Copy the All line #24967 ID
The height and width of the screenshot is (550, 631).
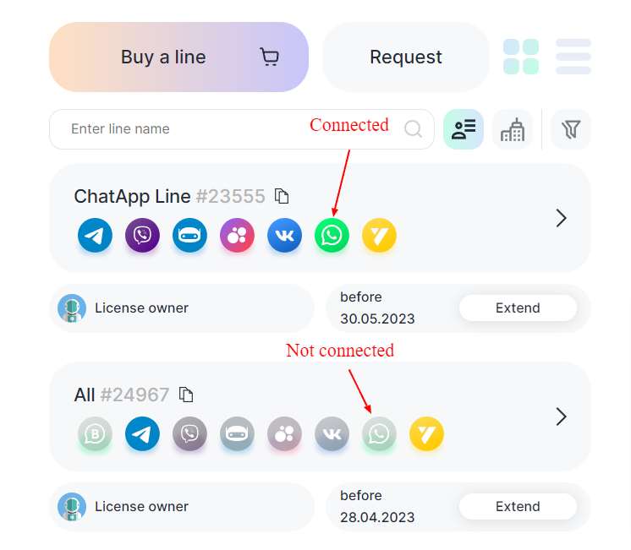186,395
